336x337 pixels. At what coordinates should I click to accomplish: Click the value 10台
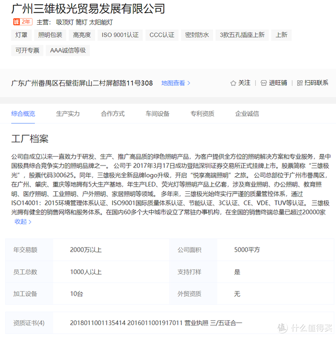click(77, 294)
